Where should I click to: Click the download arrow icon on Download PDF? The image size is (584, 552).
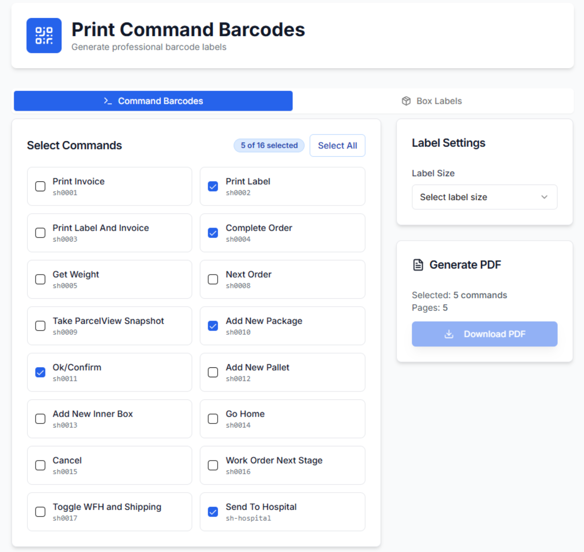(x=449, y=334)
